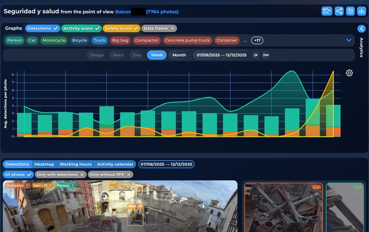Open chart settings gear icon
The width and height of the screenshot is (369, 232).
point(349,73)
